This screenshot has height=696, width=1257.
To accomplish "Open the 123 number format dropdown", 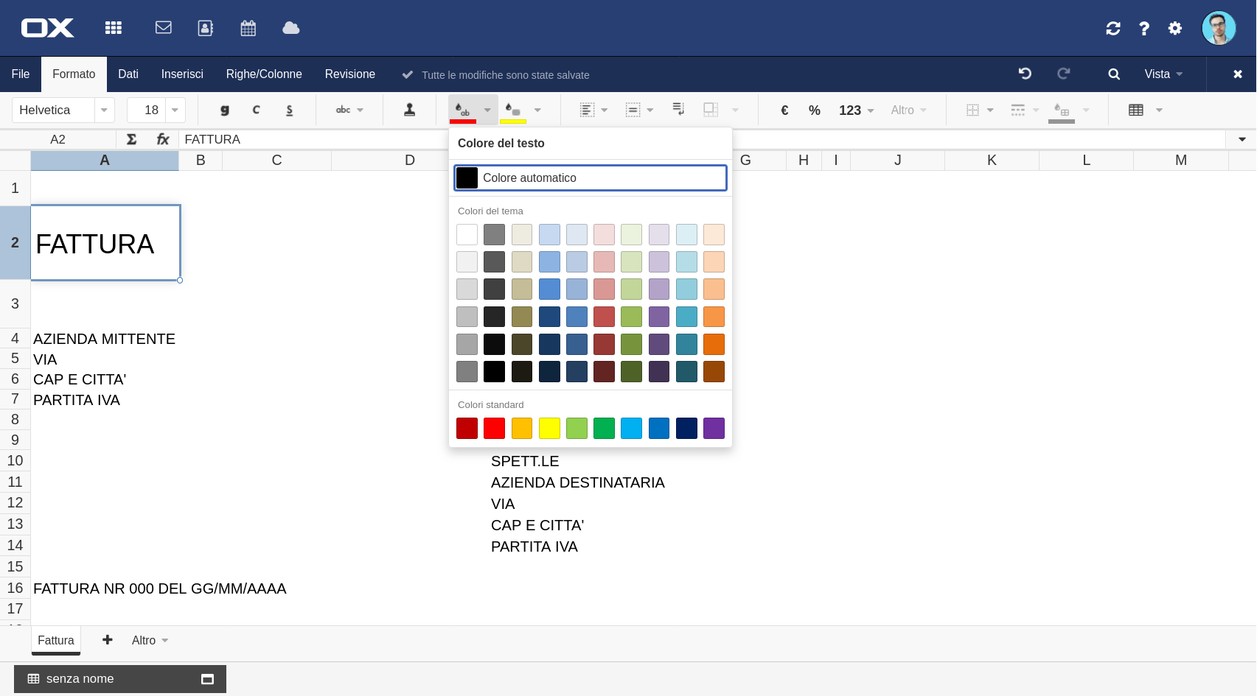I will click(x=856, y=110).
